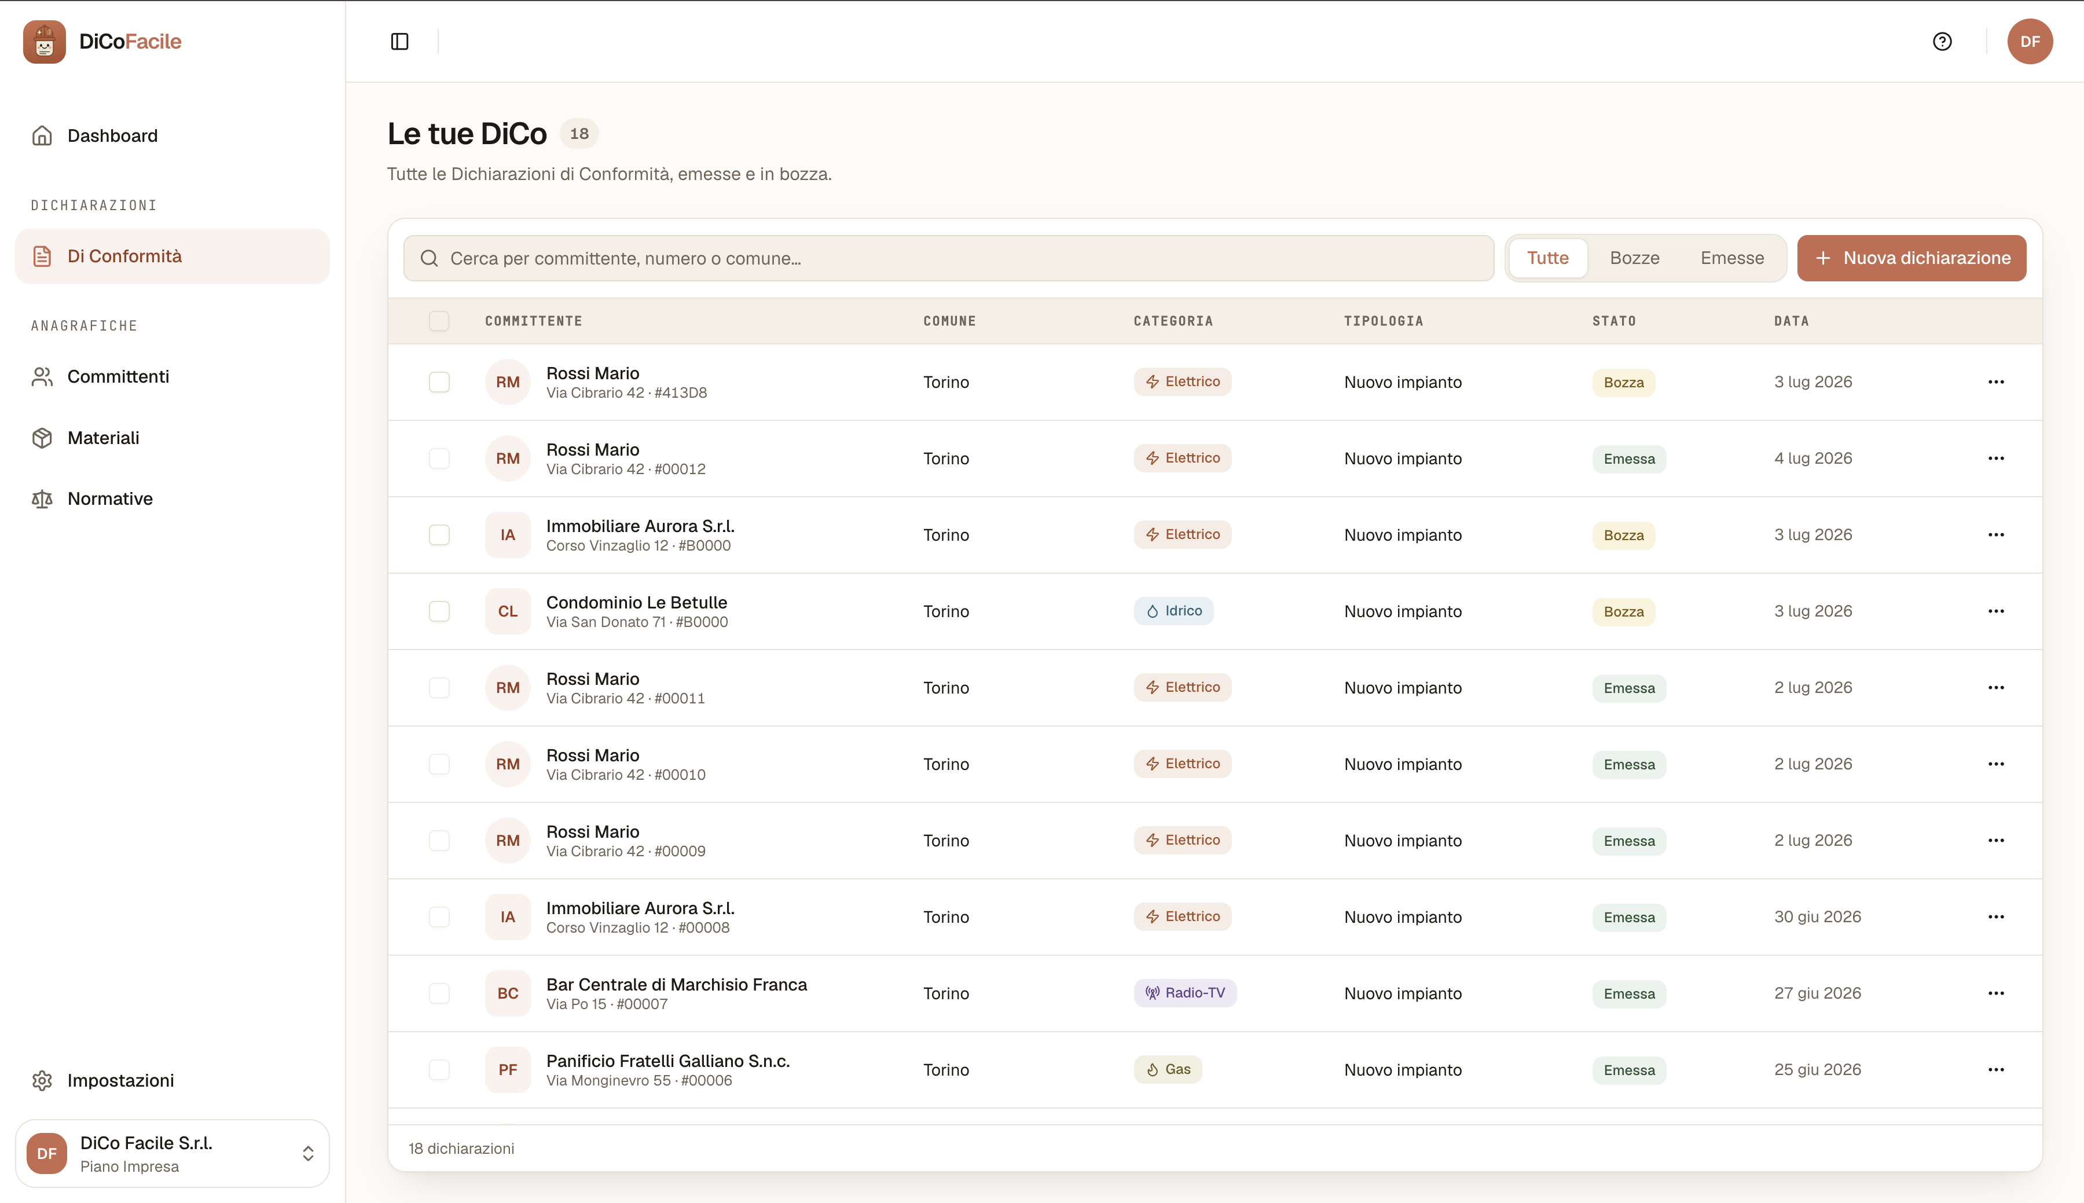The image size is (2084, 1203).
Task: Toggle the sidebar panel icon
Action: (400, 41)
